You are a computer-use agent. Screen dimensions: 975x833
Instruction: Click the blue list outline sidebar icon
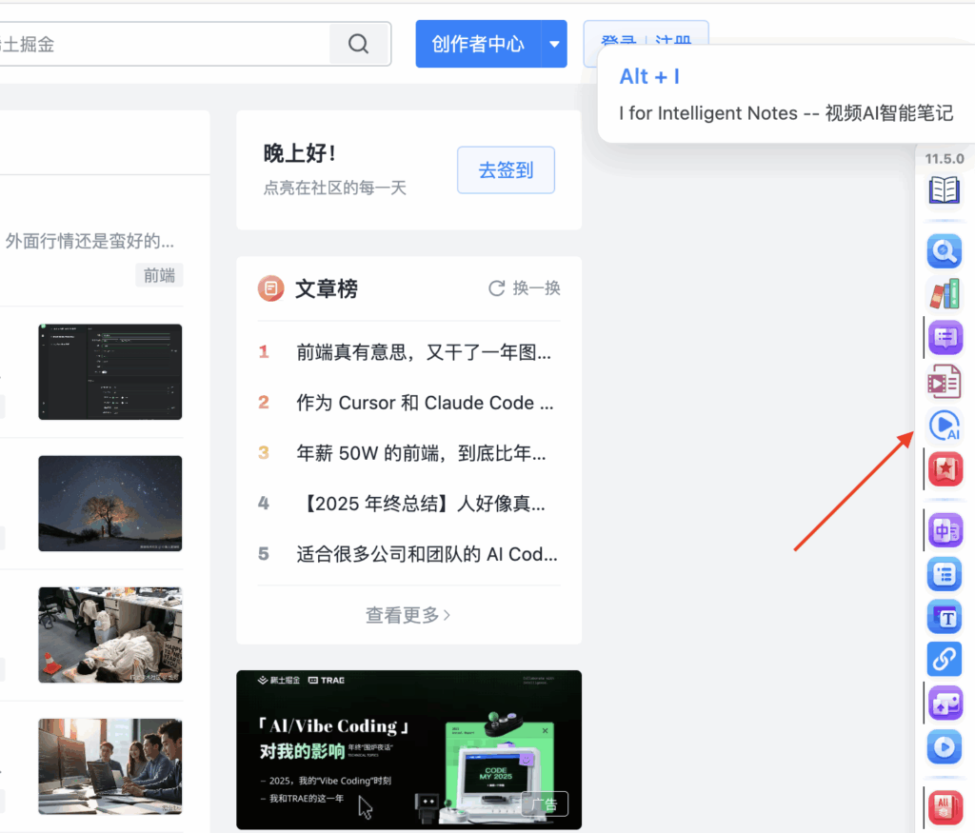click(945, 574)
